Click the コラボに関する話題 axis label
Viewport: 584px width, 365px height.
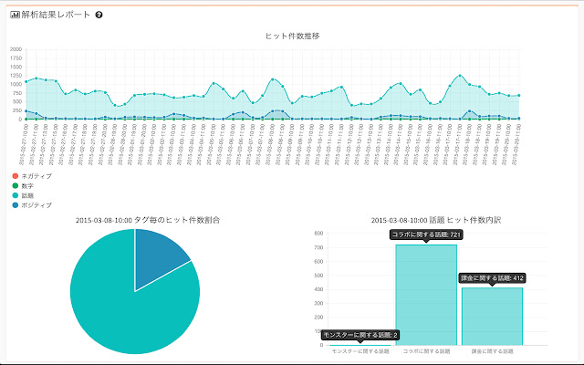[x=425, y=351]
